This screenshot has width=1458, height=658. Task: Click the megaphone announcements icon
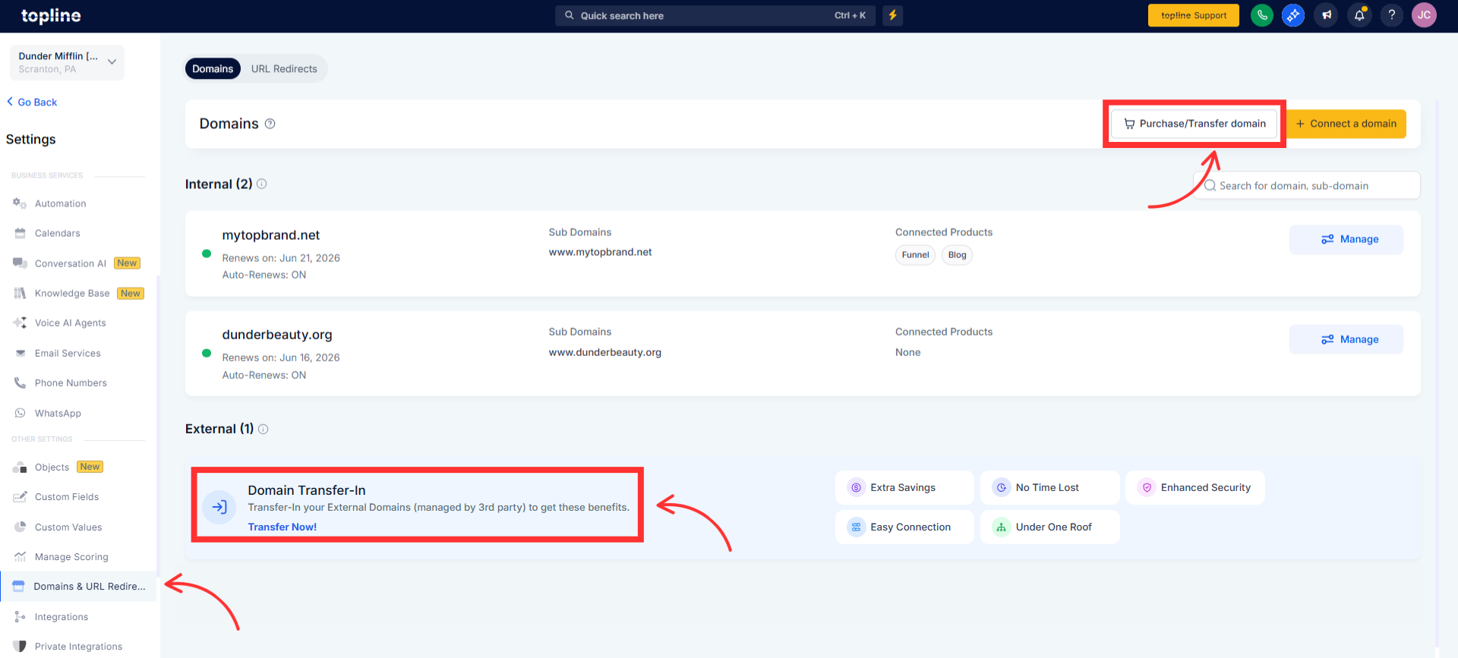pos(1327,15)
